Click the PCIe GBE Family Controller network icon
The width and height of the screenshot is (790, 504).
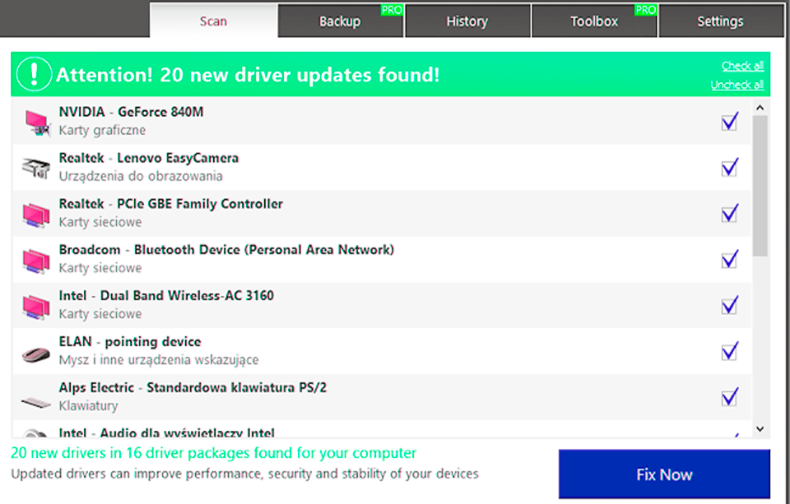(36, 215)
